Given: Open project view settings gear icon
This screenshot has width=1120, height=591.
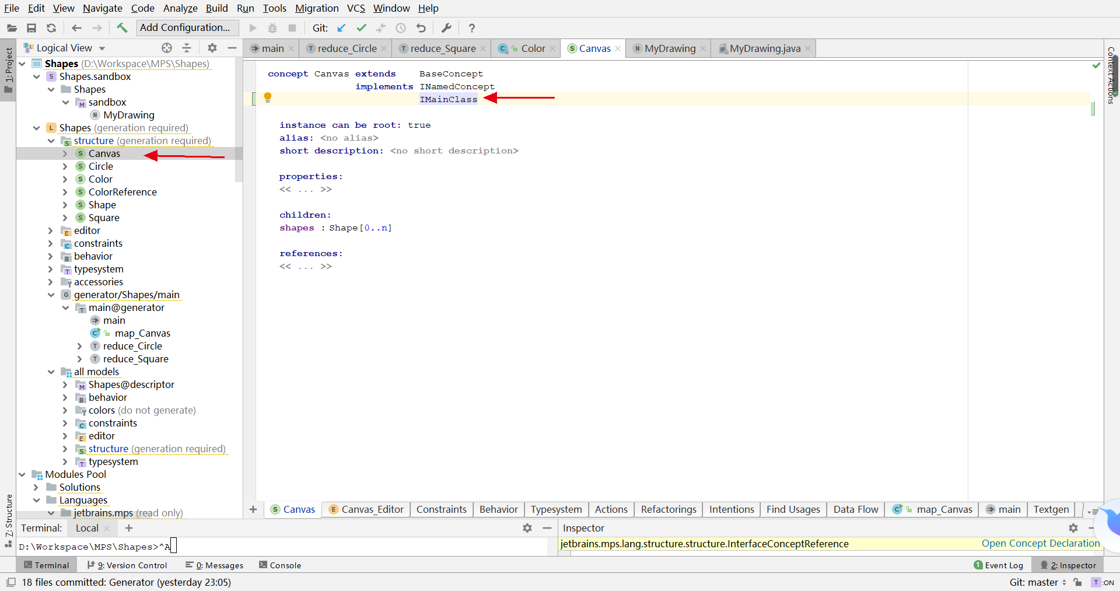Looking at the screenshot, I should 212,48.
